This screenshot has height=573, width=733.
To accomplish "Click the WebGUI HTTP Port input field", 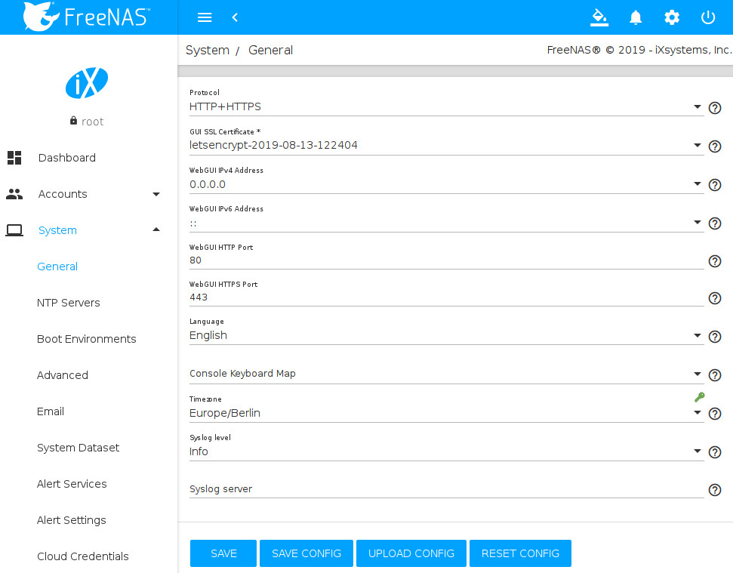I will pos(445,260).
